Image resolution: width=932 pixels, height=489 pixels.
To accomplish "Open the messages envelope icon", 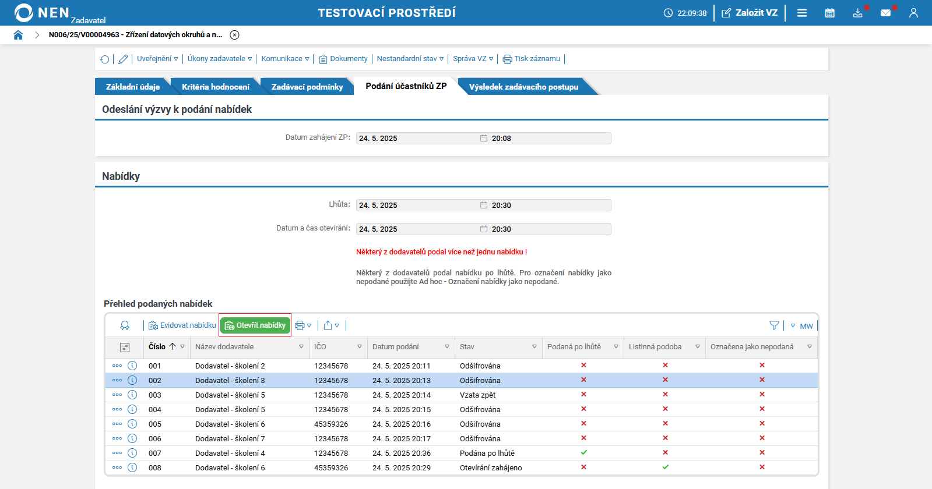I will [x=885, y=13].
